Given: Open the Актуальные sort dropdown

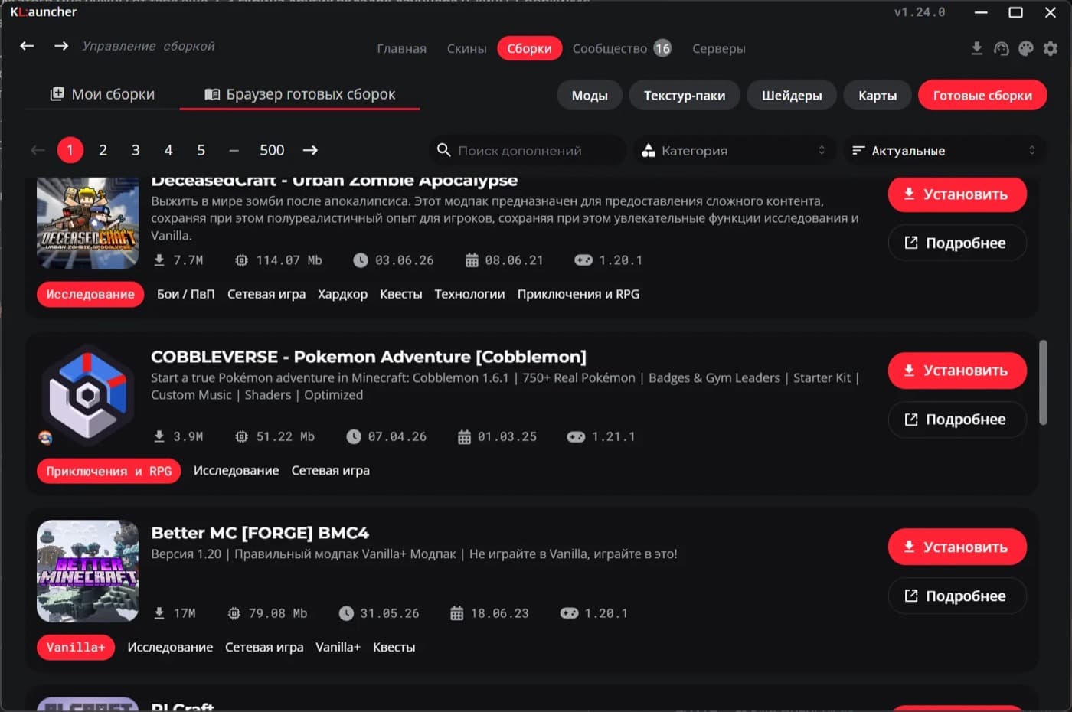Looking at the screenshot, I should (x=944, y=150).
